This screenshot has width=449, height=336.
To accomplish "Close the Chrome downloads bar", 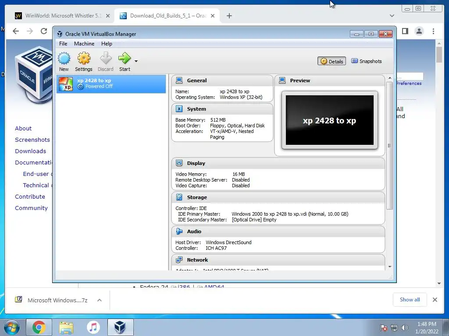I will pyautogui.click(x=435, y=300).
